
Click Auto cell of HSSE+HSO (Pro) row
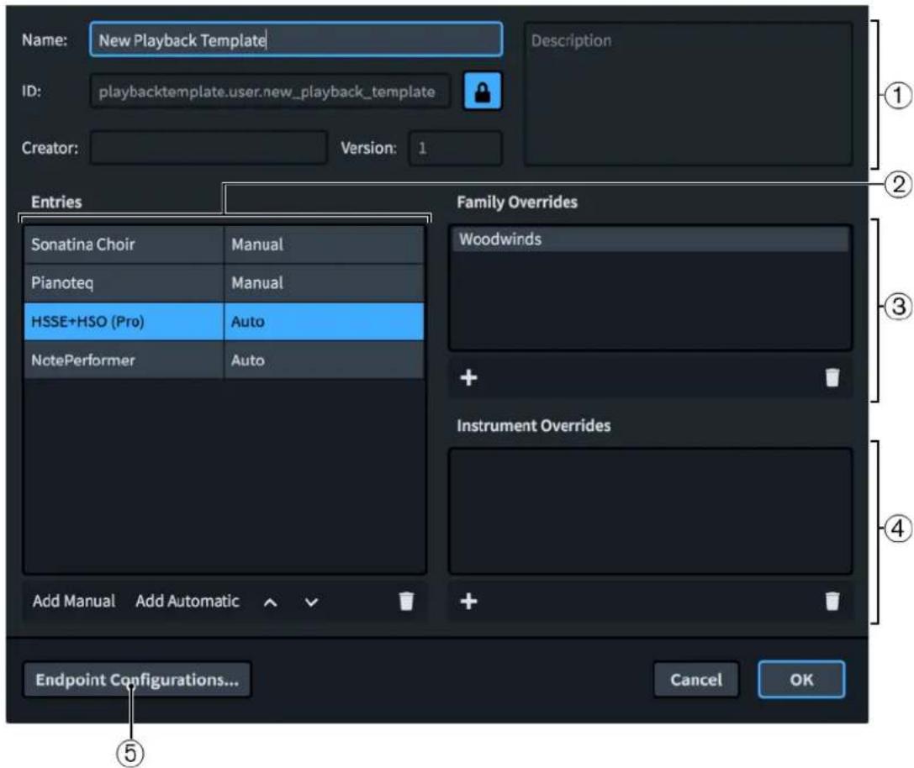click(324, 321)
